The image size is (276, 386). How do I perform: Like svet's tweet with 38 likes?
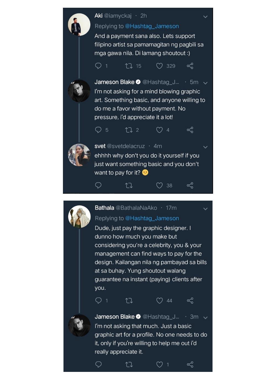coord(160,185)
